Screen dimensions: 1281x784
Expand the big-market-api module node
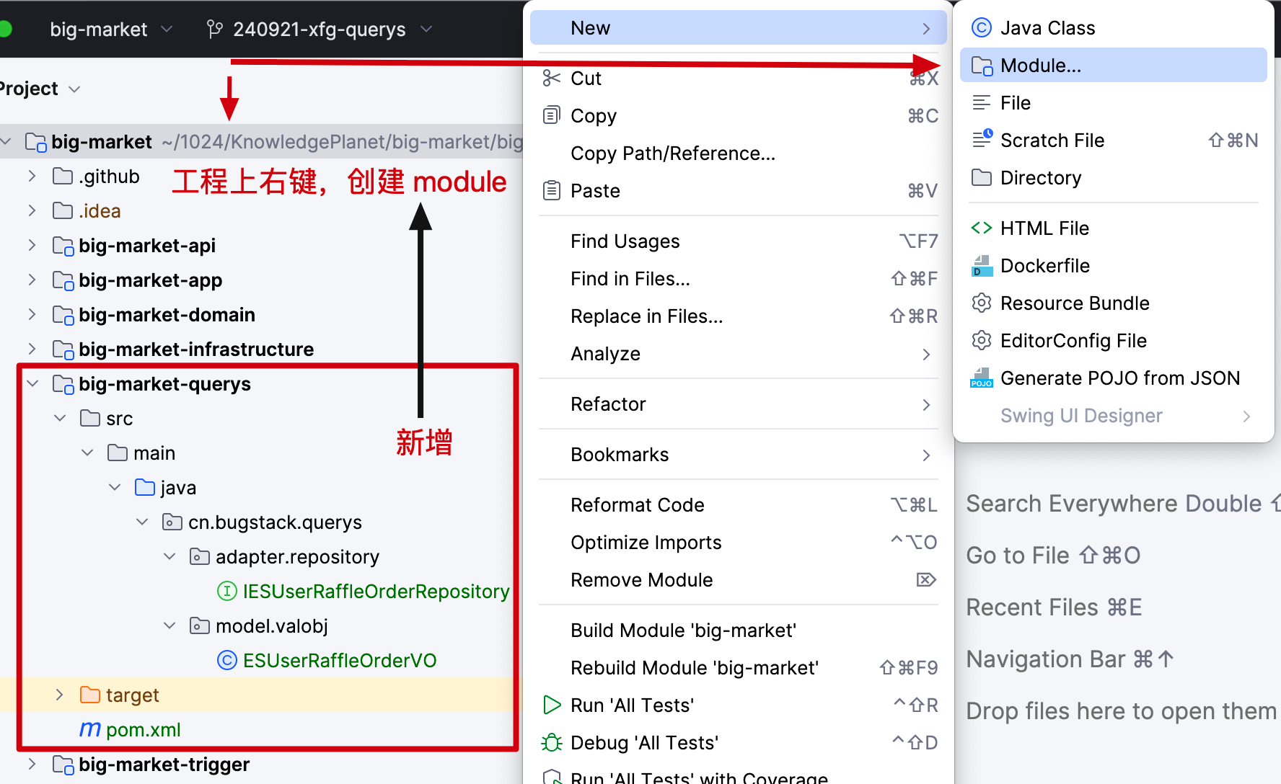pyautogui.click(x=32, y=246)
